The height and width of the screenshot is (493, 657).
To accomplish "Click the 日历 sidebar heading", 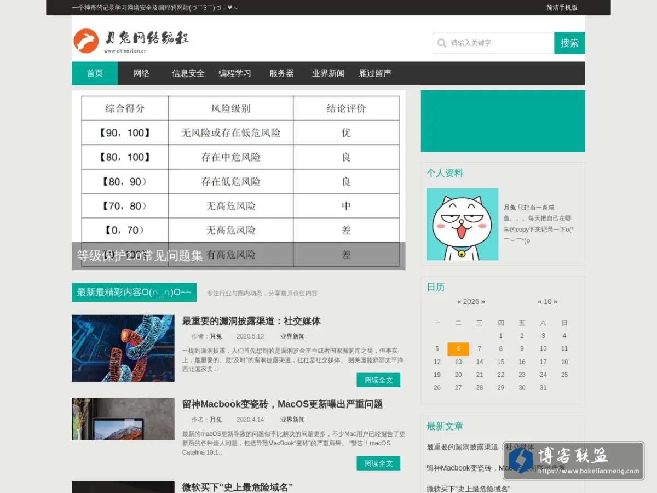I will 436,287.
